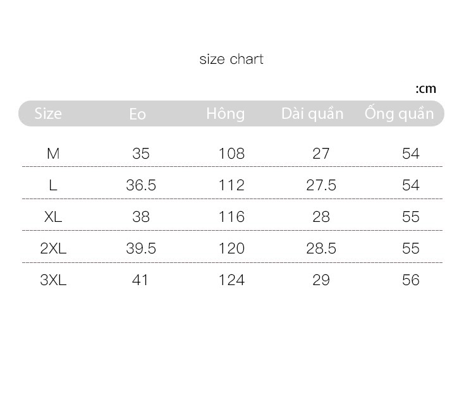Click leg value 56 in 3XL row
464x397 pixels.
tap(411, 280)
